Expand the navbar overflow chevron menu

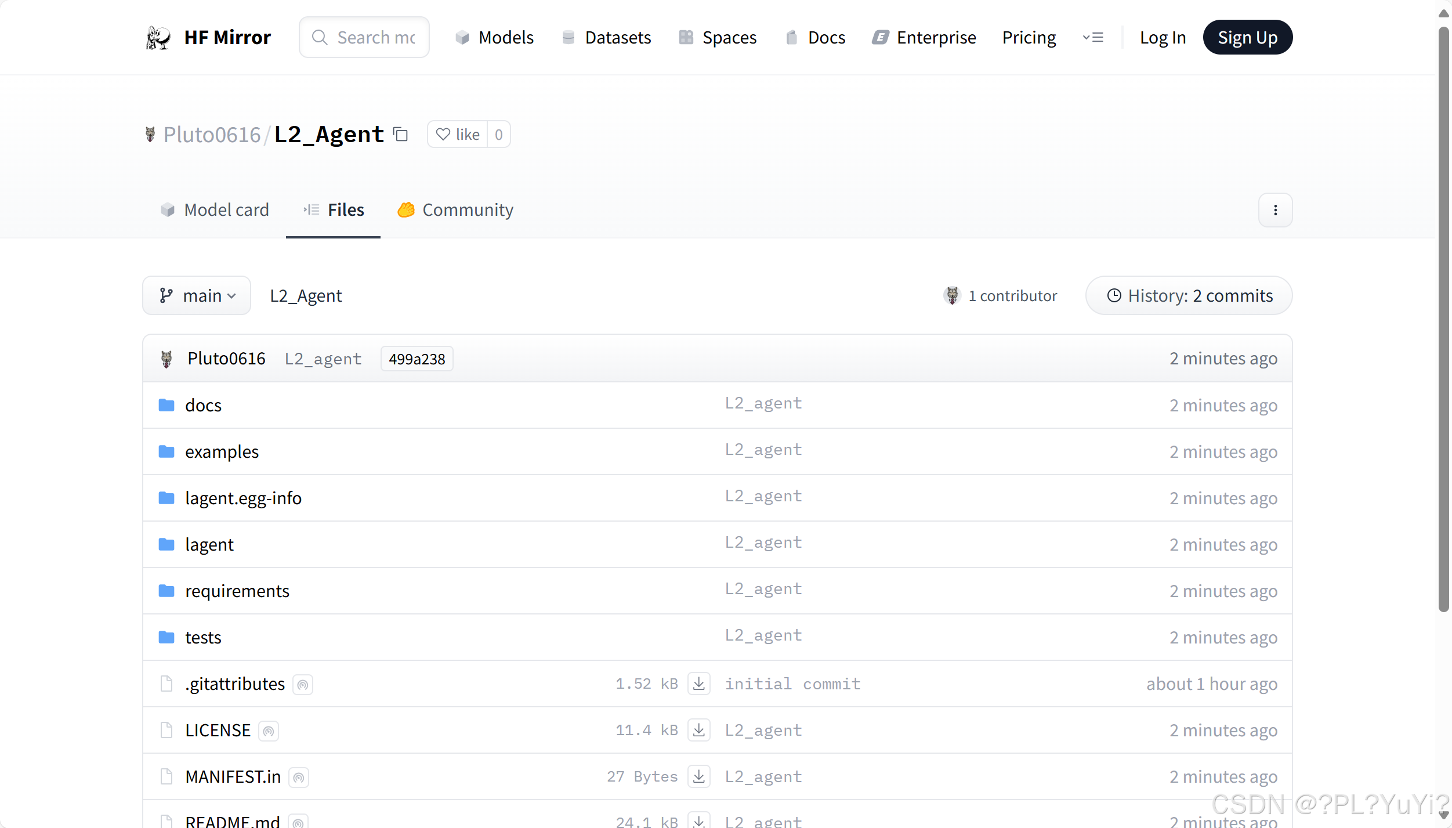pos(1094,37)
